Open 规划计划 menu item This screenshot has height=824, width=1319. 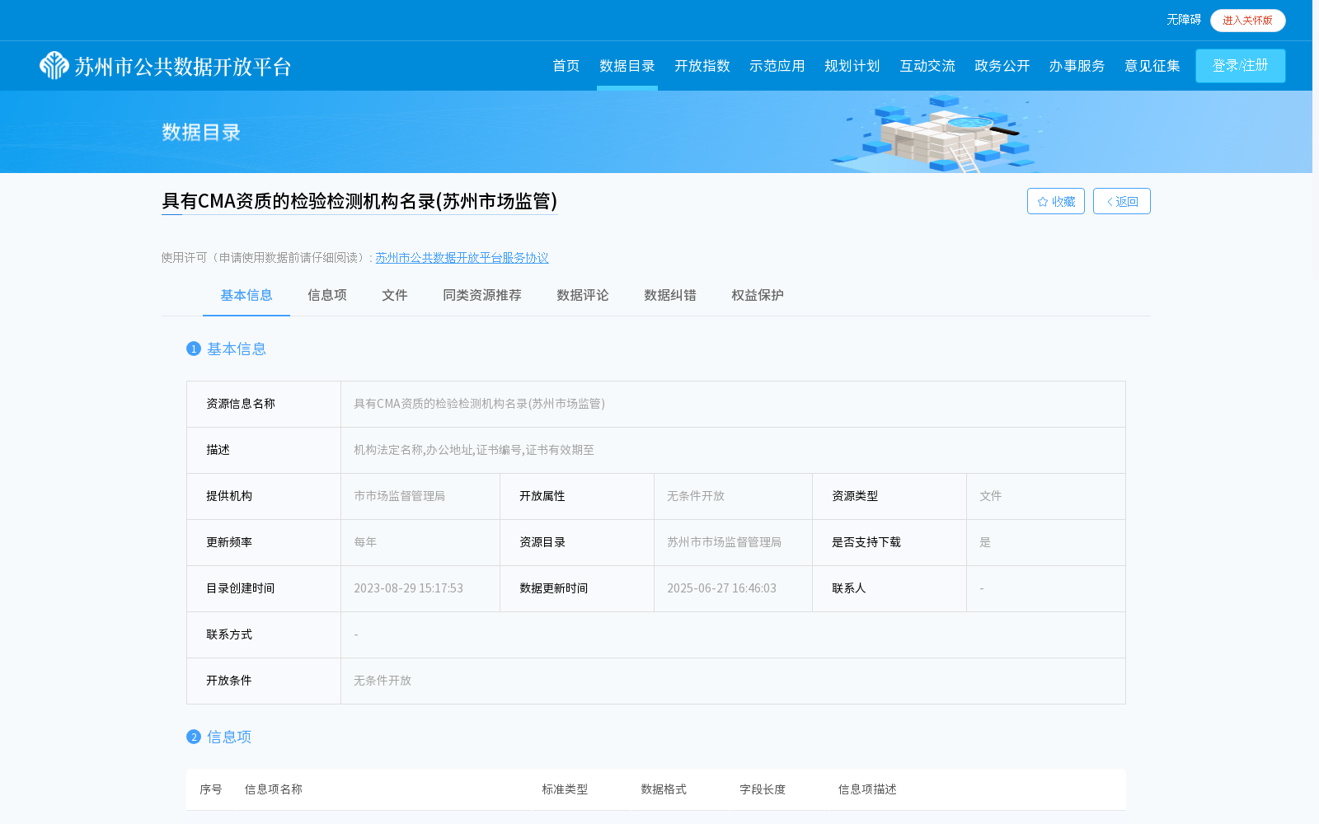click(852, 66)
